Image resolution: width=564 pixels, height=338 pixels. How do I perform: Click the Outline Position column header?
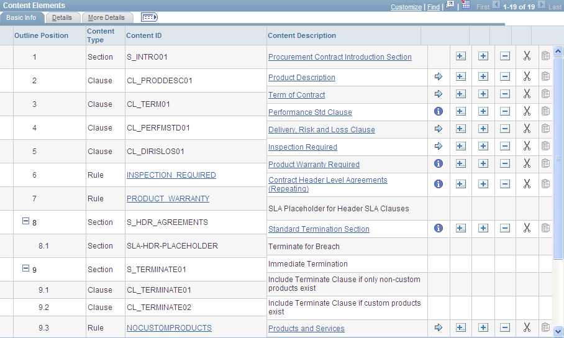click(42, 35)
